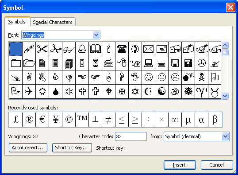
Task: Select the recent mu symbol
Action: pos(188,120)
